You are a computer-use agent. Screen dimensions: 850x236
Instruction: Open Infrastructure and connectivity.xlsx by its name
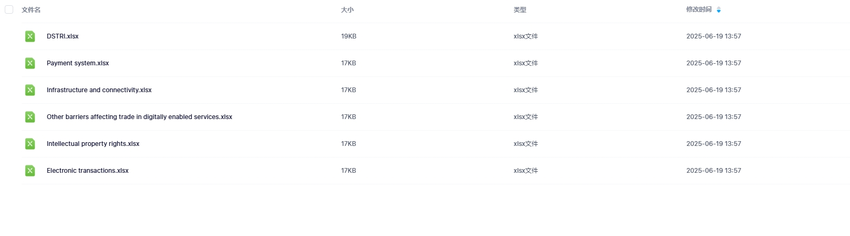point(99,90)
